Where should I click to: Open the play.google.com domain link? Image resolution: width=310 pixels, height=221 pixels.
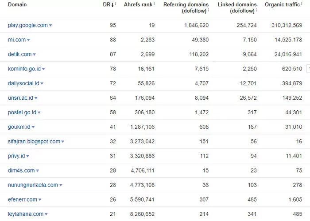tap(27, 26)
